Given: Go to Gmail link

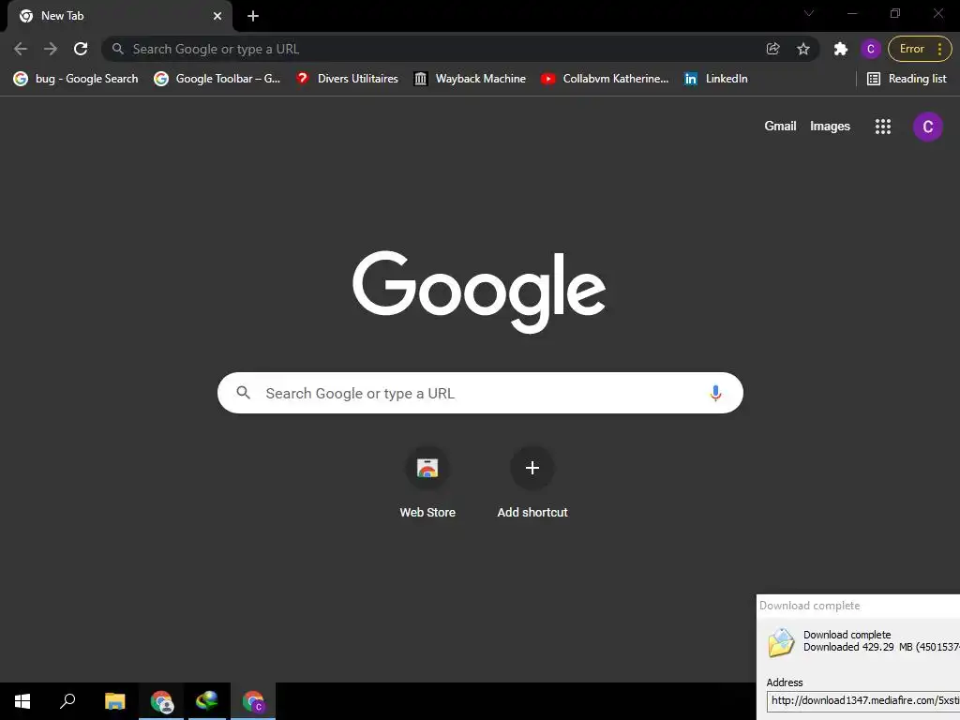Looking at the screenshot, I should (780, 127).
